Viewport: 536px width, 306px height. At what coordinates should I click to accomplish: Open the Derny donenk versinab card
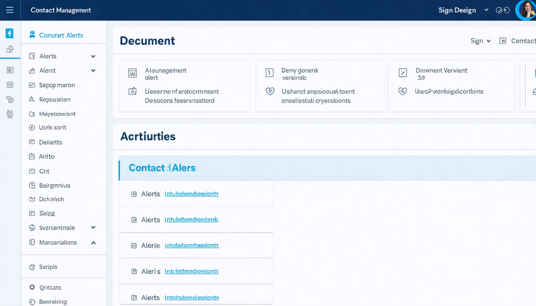(320, 86)
